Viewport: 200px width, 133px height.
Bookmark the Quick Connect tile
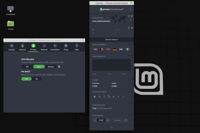[x=132, y=44]
